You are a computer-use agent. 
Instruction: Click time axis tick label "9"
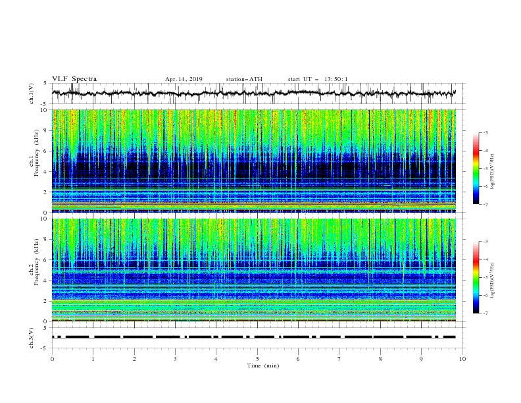[x=421, y=359]
